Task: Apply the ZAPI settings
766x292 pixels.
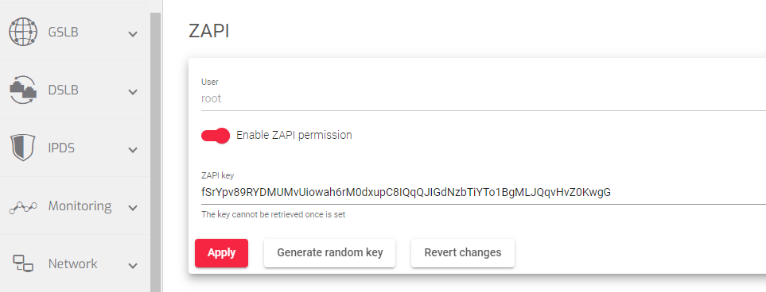Action: (x=221, y=253)
